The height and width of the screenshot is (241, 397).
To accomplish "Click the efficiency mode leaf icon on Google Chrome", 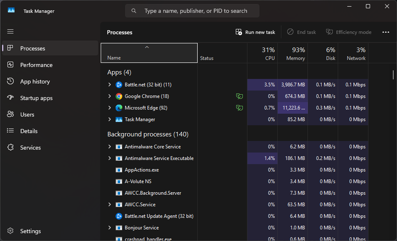I will point(240,96).
